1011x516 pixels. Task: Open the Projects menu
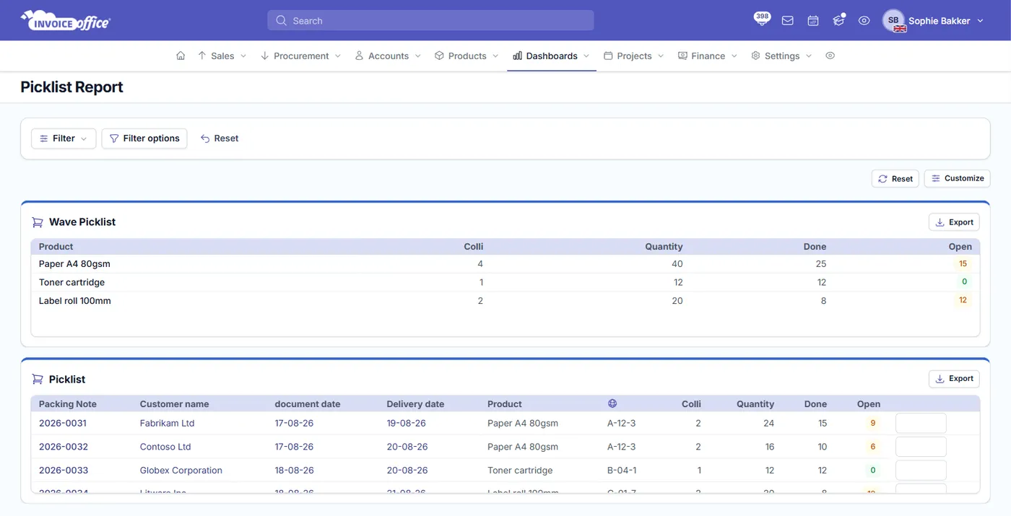coord(634,56)
